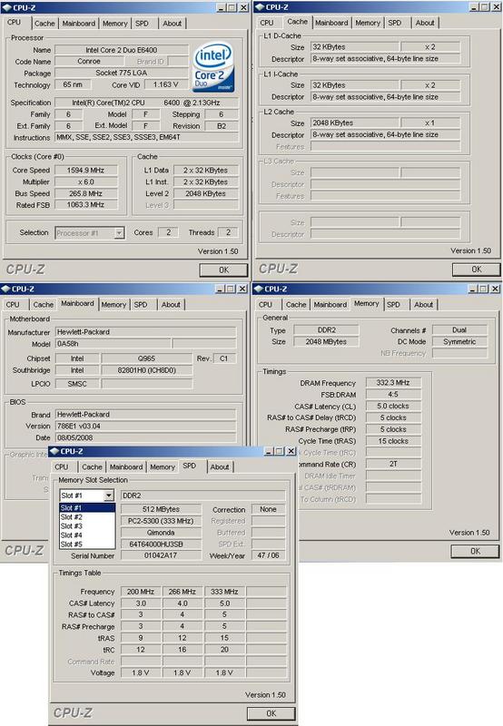
Task: Switch to the Cache tab in the CPU window
Action: [x=44, y=24]
